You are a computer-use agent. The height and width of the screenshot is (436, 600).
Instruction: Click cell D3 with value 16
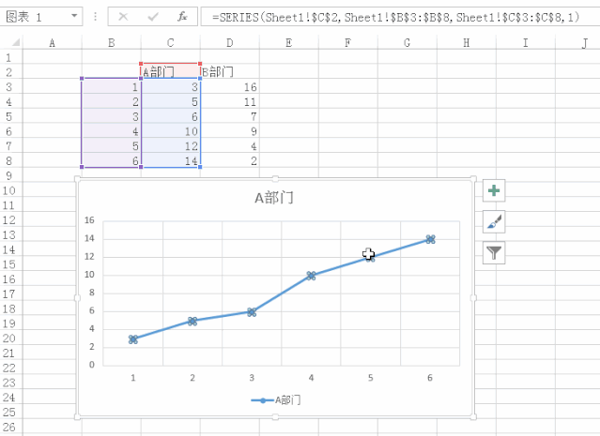229,87
